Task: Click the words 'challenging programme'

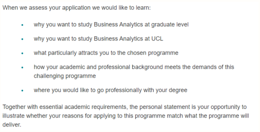Action: pyautogui.click(x=65, y=76)
